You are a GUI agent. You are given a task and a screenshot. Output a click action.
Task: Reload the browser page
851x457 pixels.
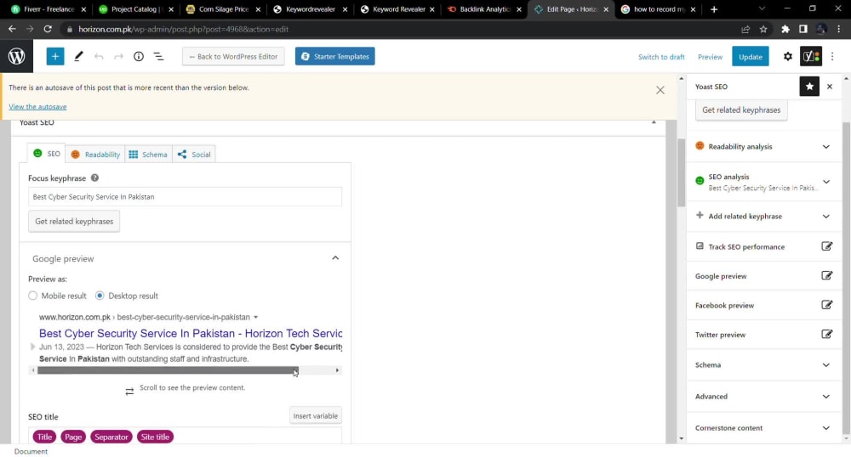coord(48,29)
